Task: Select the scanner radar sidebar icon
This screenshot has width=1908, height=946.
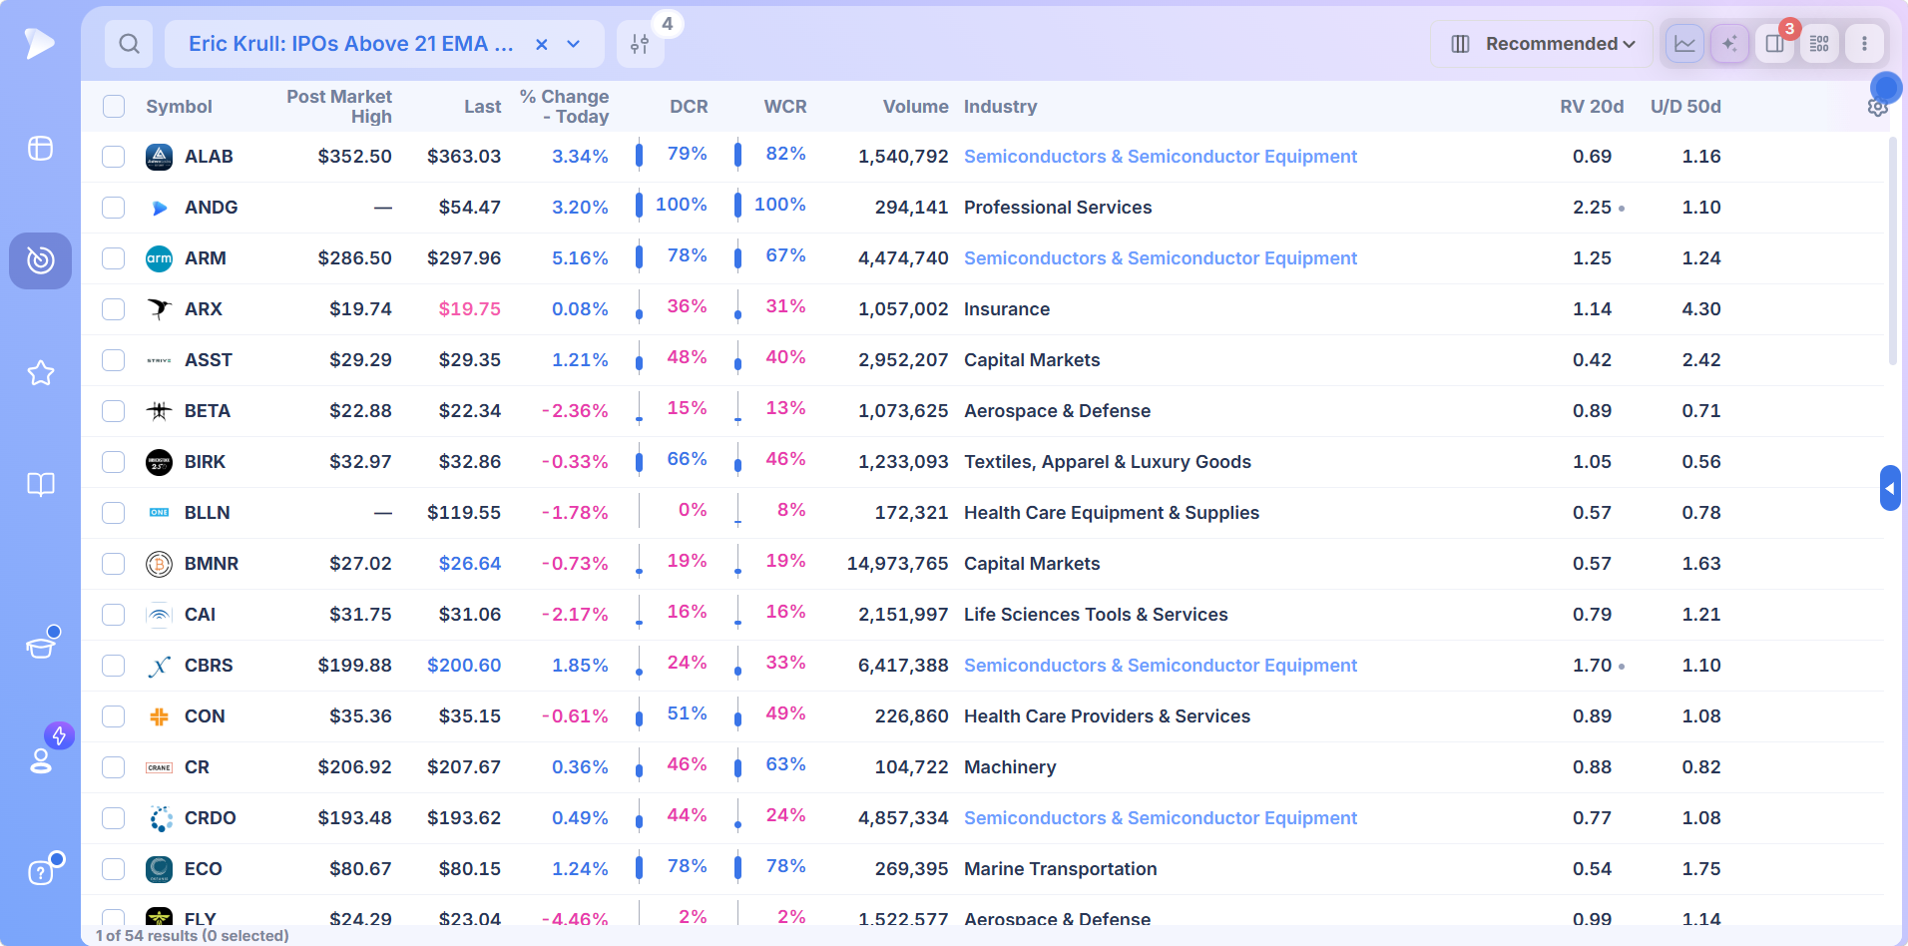Action: click(x=40, y=260)
